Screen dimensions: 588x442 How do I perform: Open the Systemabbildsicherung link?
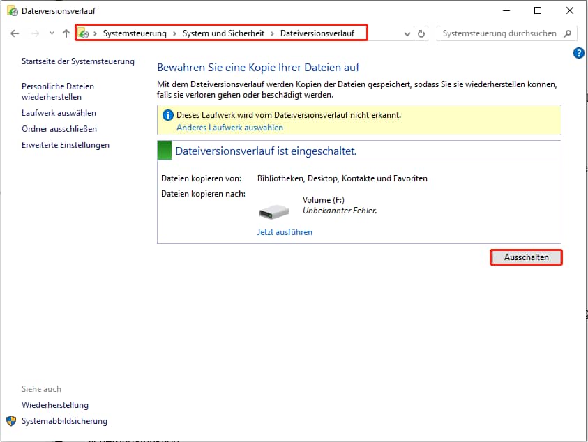click(64, 421)
